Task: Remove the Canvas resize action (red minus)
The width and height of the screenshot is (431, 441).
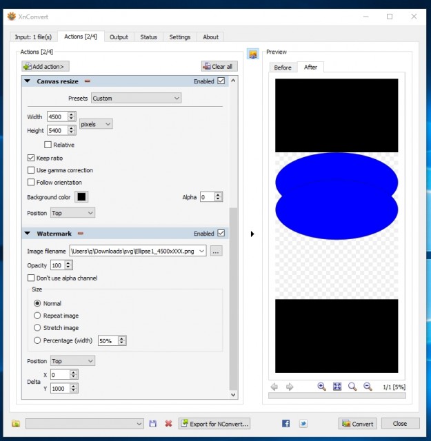Action: (88, 81)
